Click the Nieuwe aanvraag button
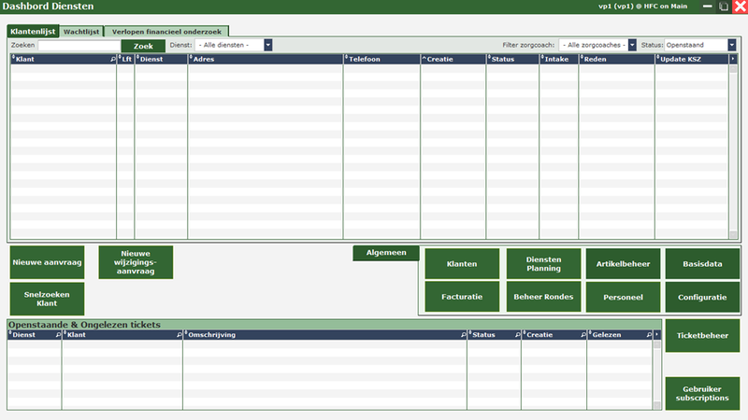 (48, 263)
